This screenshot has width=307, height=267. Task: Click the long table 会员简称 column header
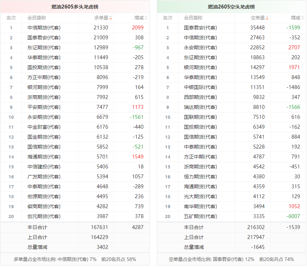tap(36, 18)
